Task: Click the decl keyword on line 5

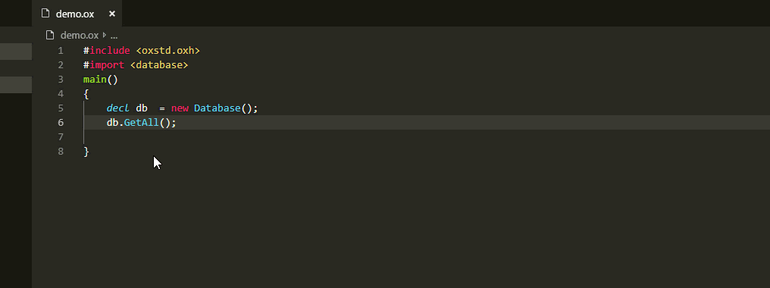Action: pyautogui.click(x=118, y=108)
